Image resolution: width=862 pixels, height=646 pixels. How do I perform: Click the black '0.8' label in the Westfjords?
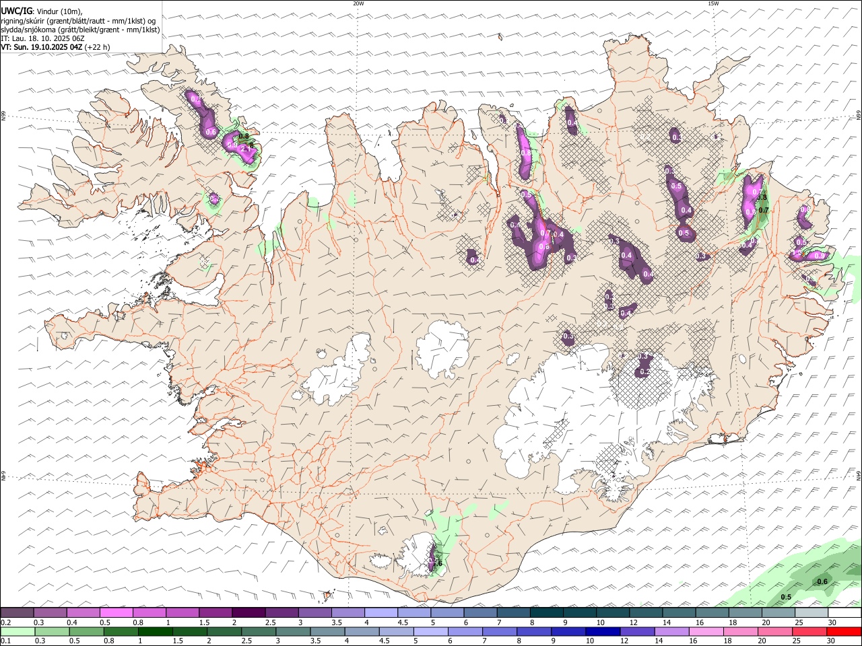(244, 137)
